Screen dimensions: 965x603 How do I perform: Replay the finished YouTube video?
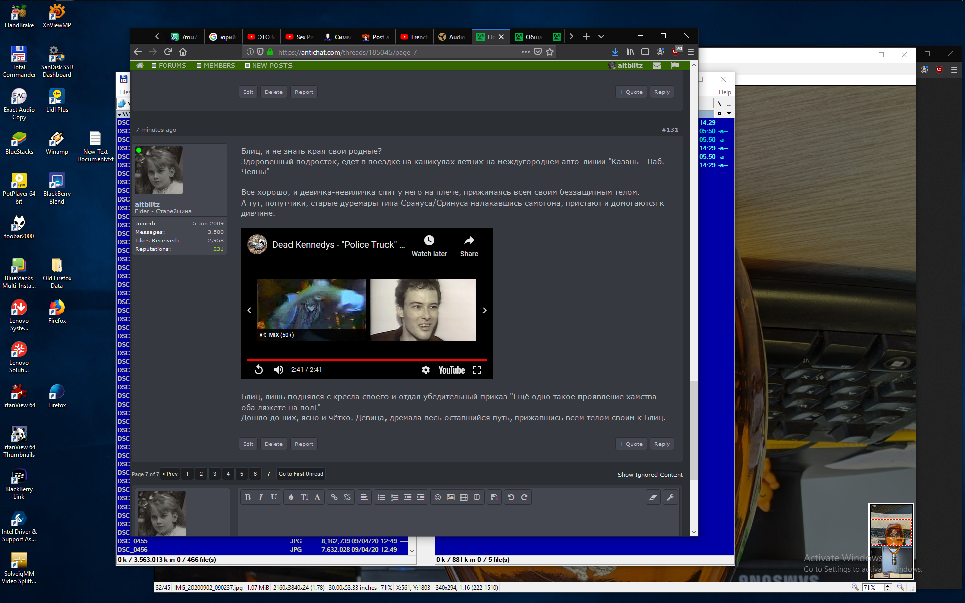[x=259, y=370]
